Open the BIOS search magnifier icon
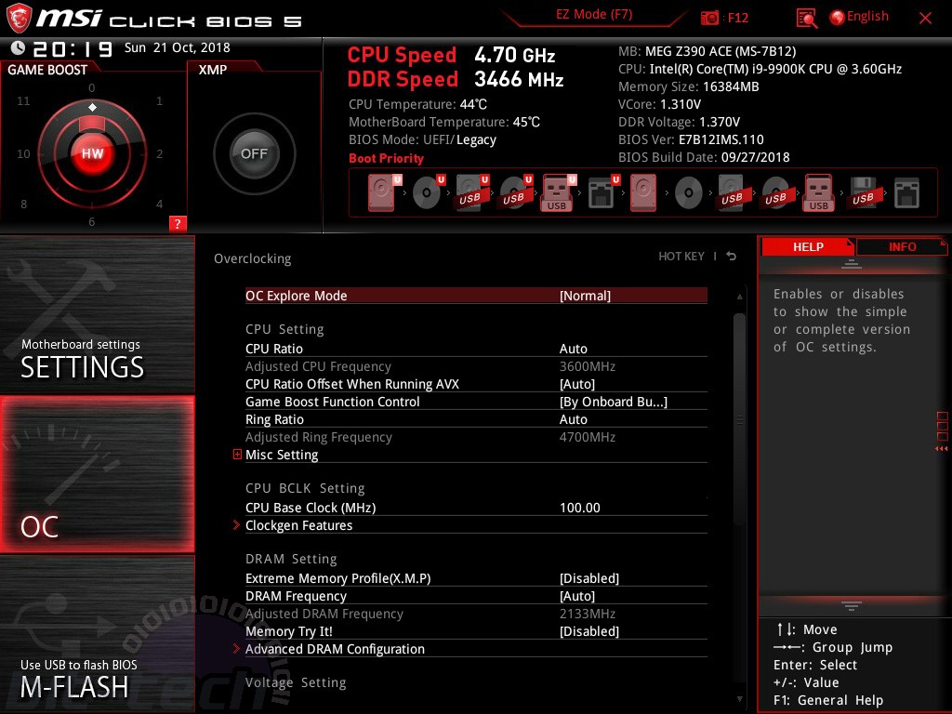The image size is (952, 714). 806,19
